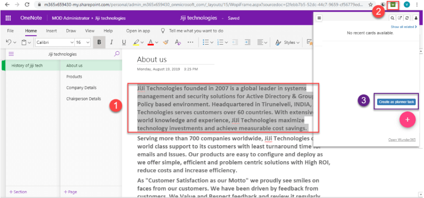Open the Office app launcher grid
The image size is (424, 198).
pyautogui.click(x=8, y=18)
